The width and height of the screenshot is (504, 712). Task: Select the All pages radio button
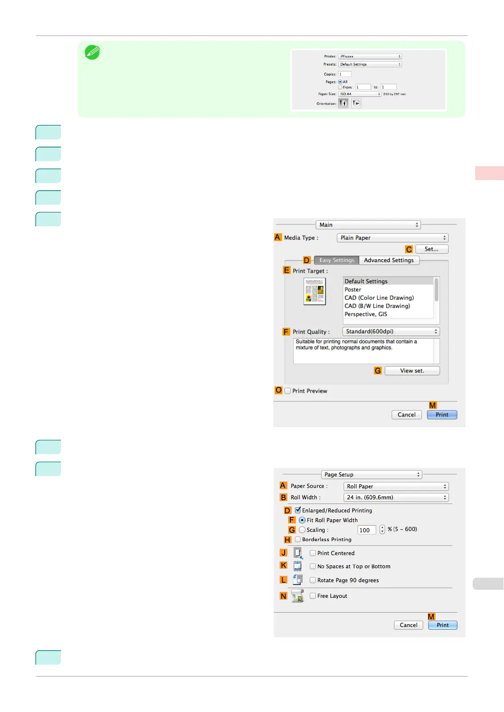(340, 82)
